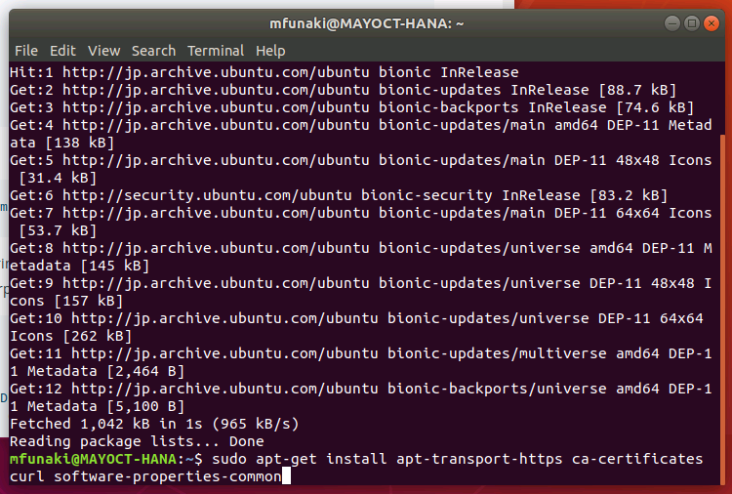
Task: Click the Hit:1 bionic InRelease line
Action: point(264,72)
